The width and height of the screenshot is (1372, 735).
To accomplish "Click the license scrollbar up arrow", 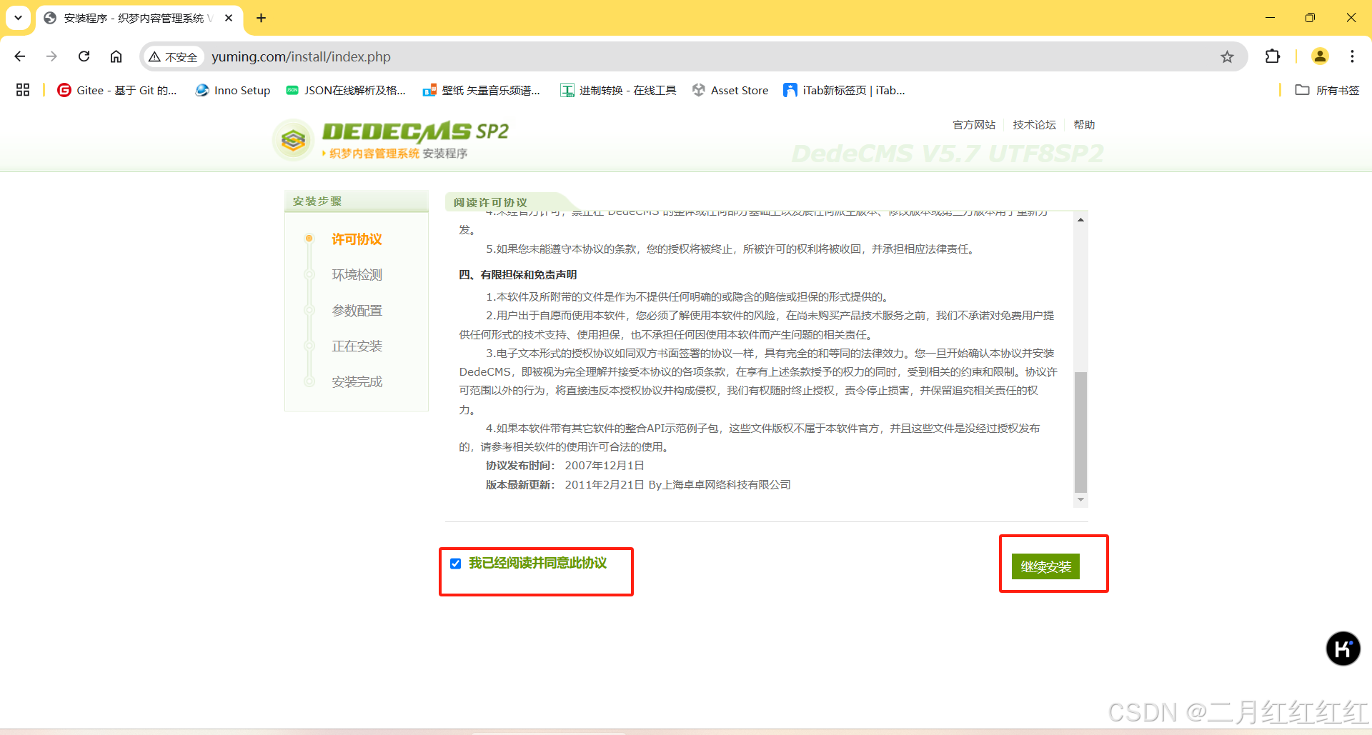I will pyautogui.click(x=1080, y=220).
